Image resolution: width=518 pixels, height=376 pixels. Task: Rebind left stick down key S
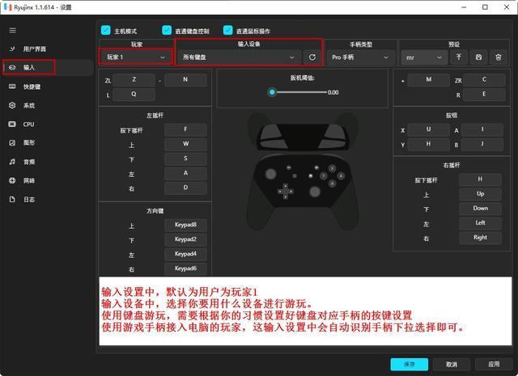tap(185, 158)
